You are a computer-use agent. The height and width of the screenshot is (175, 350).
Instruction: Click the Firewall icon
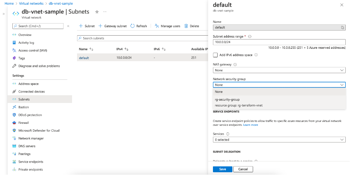14,123
